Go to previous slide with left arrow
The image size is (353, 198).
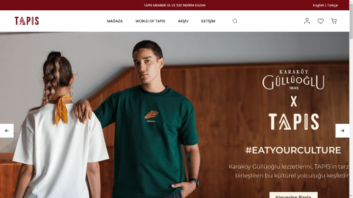point(7,131)
